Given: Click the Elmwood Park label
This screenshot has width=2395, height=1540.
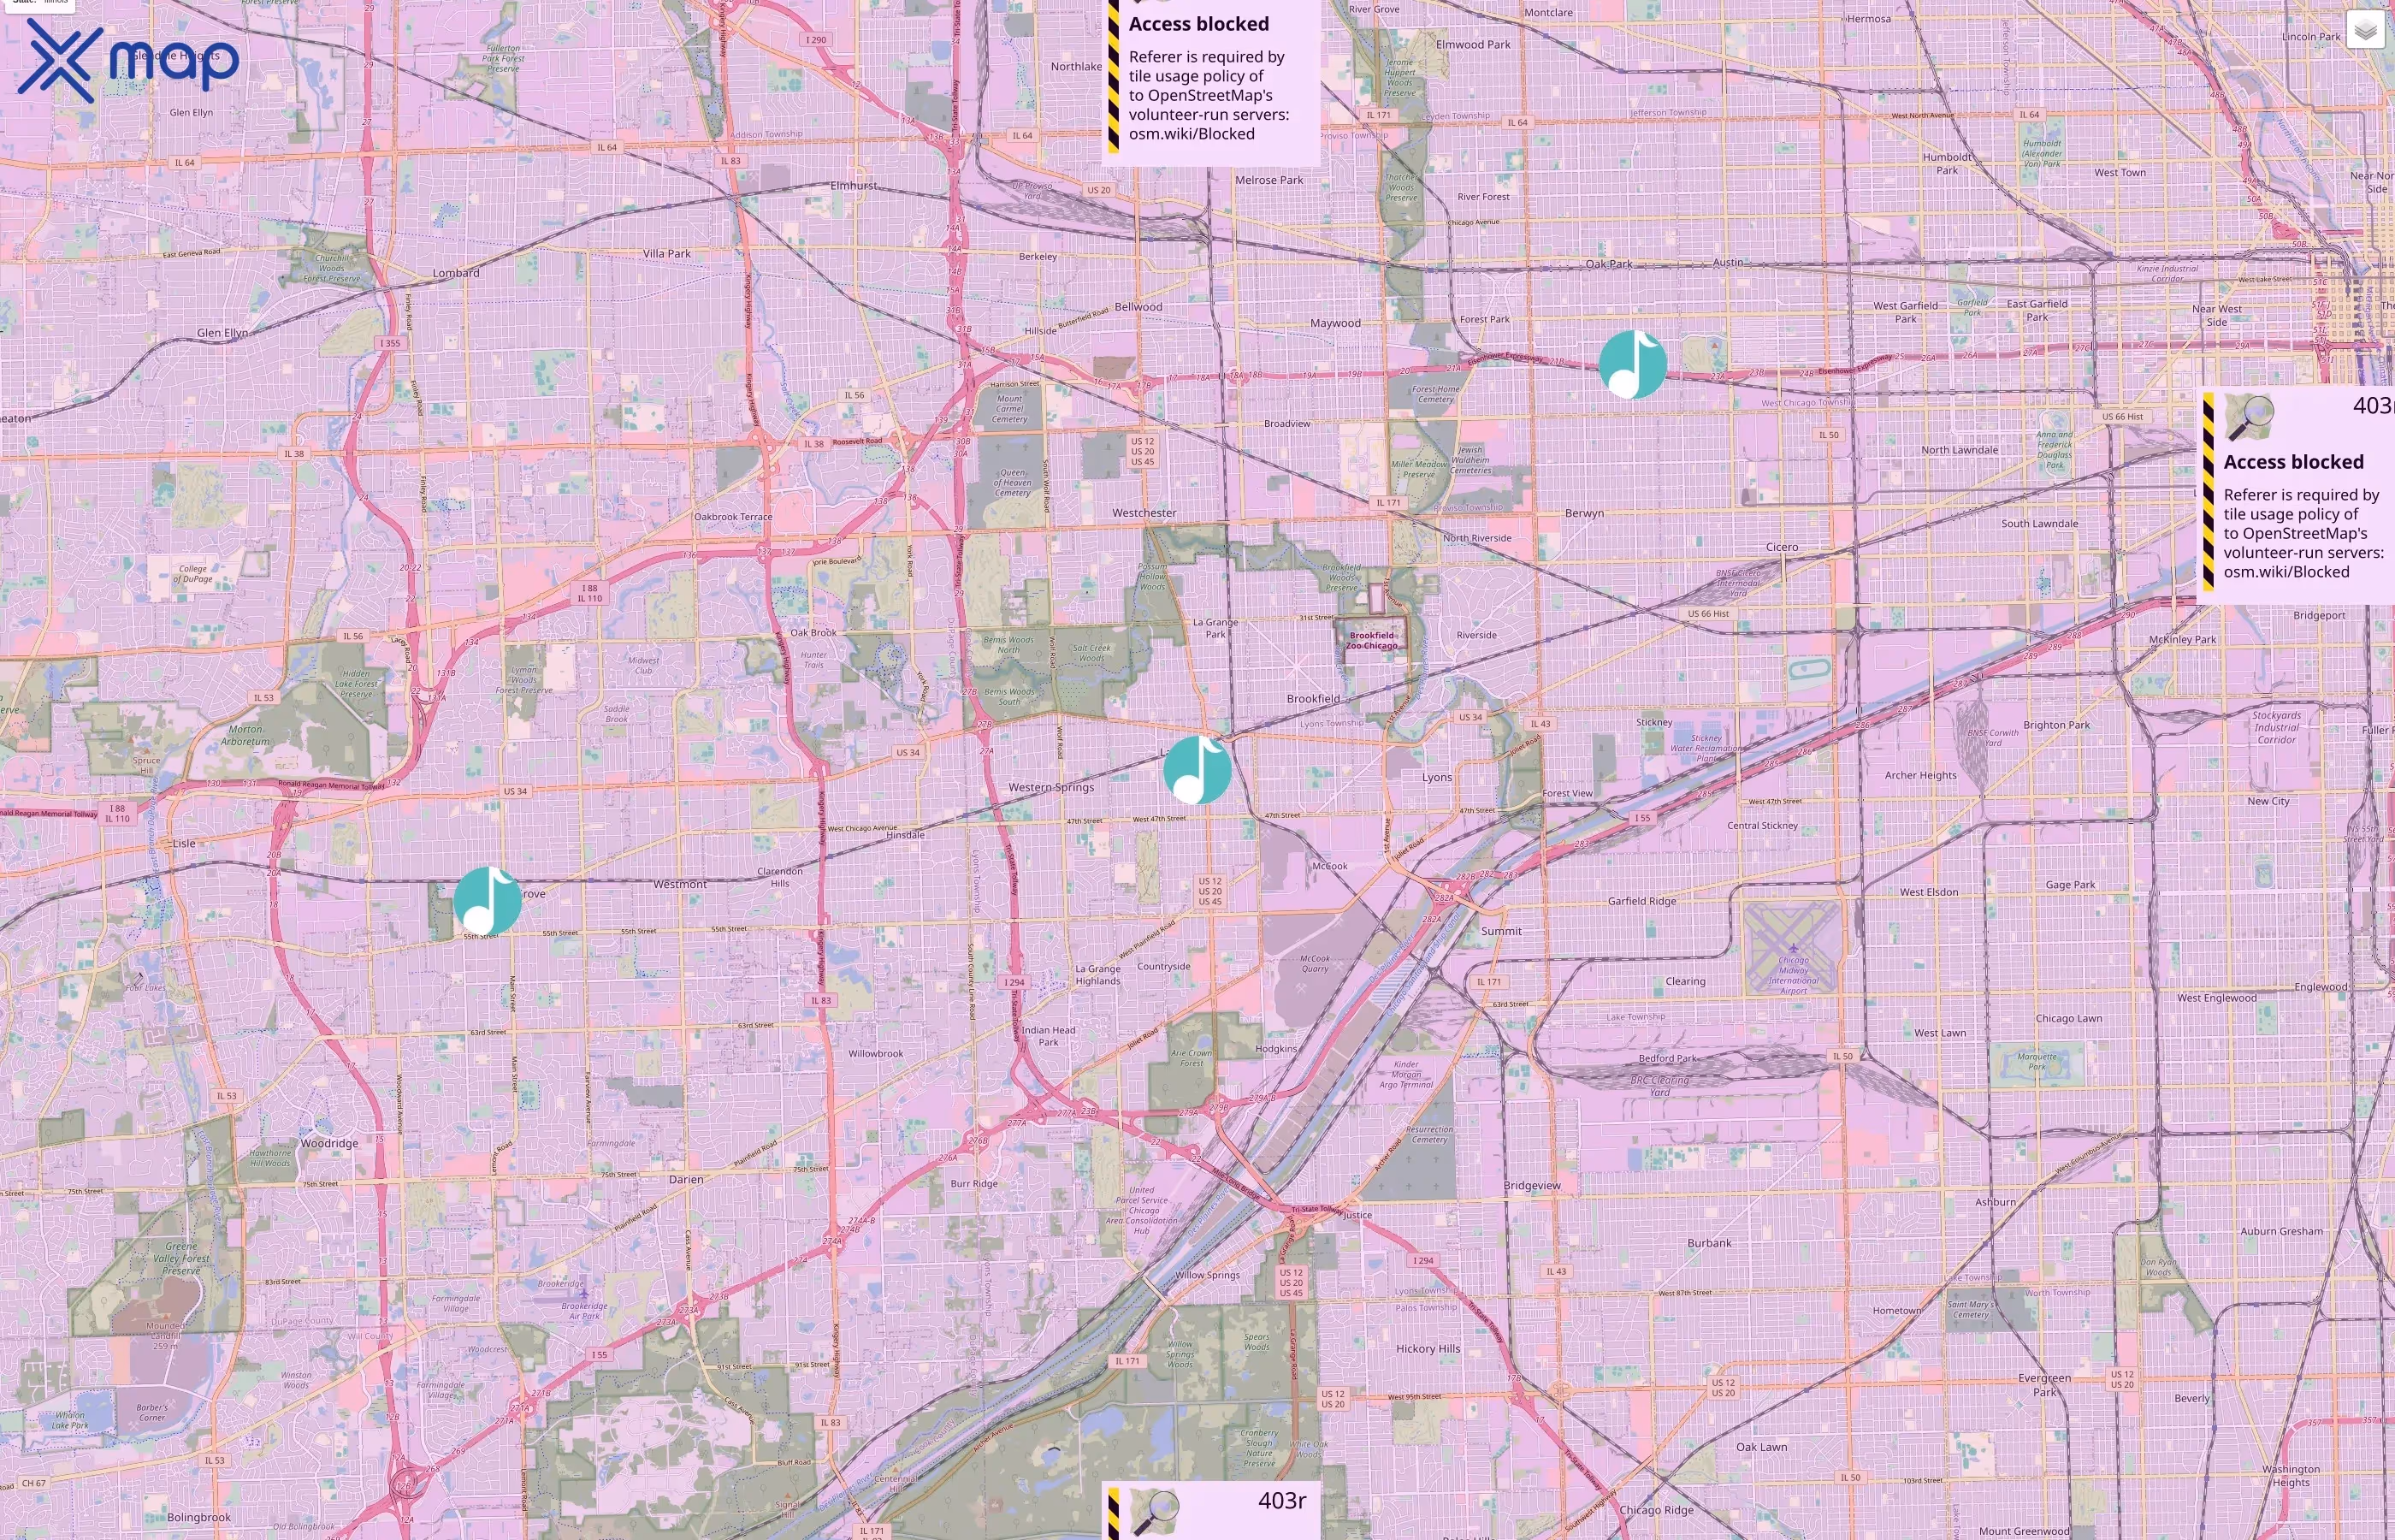Looking at the screenshot, I should (1472, 45).
